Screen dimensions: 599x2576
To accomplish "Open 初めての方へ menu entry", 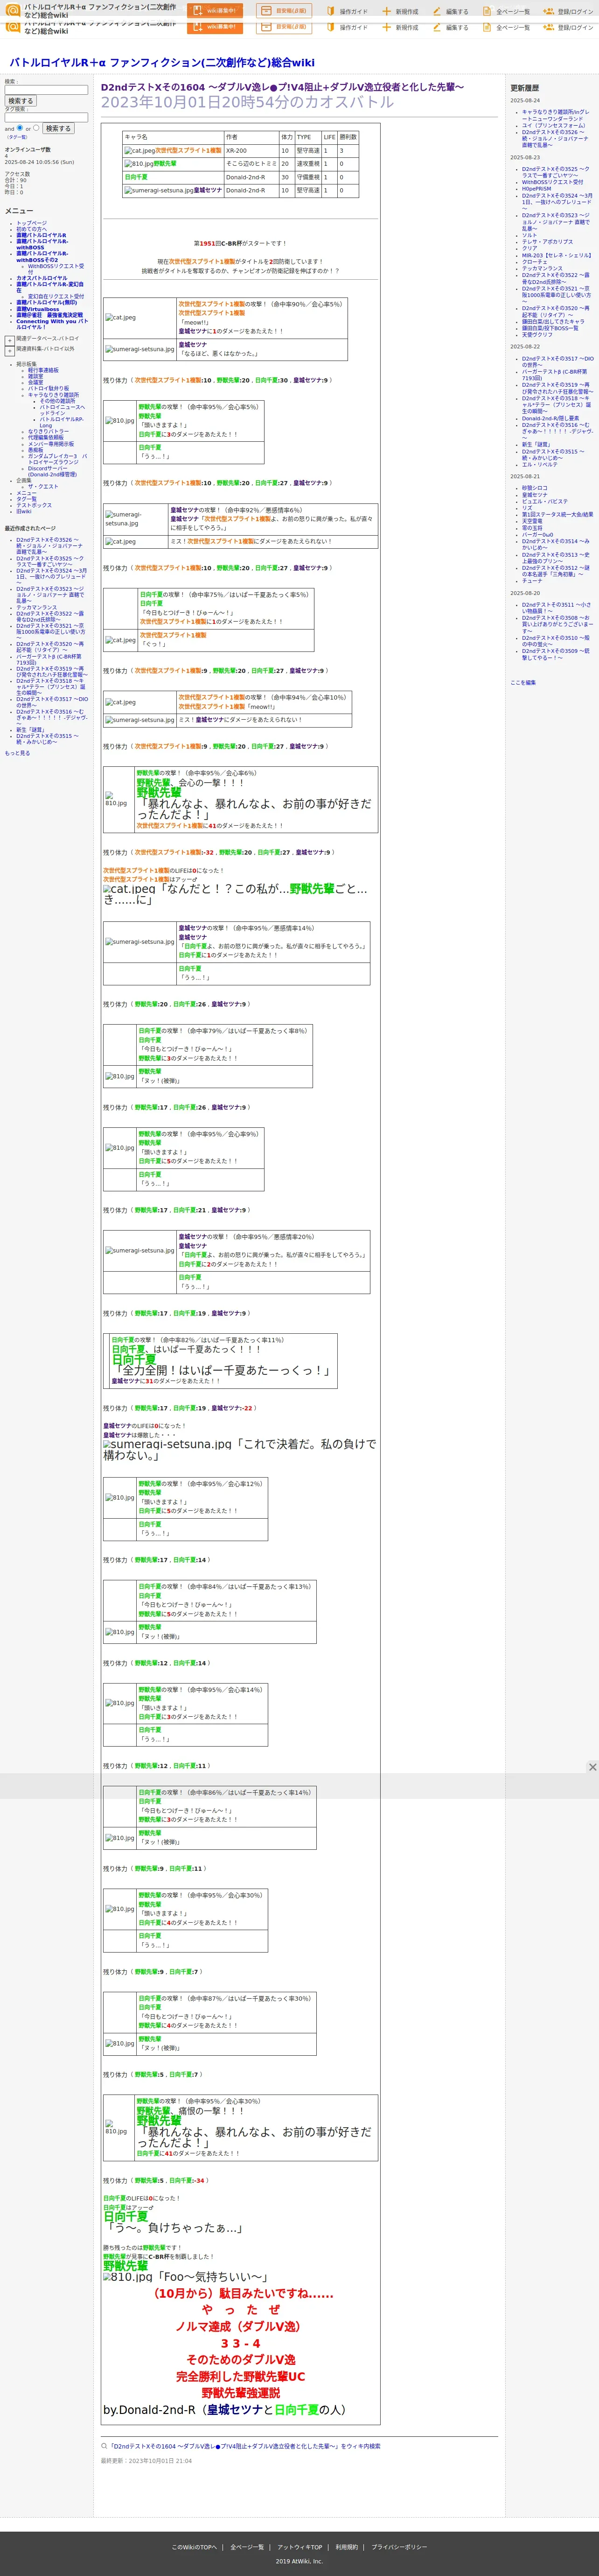I will point(31,229).
